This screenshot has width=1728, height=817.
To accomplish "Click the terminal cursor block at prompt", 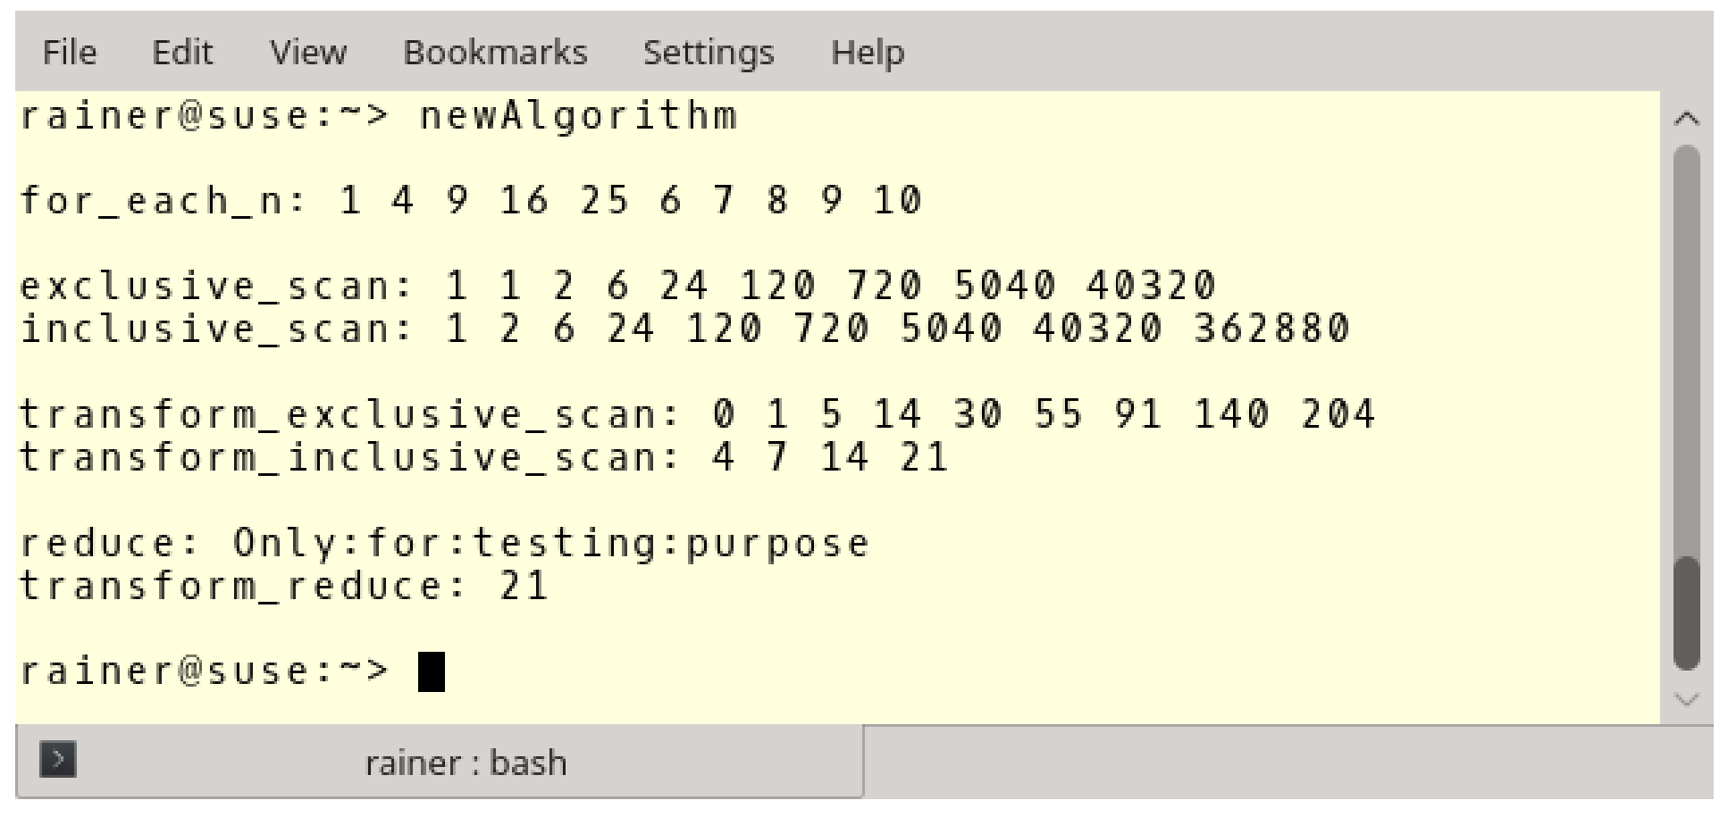I will click(432, 671).
